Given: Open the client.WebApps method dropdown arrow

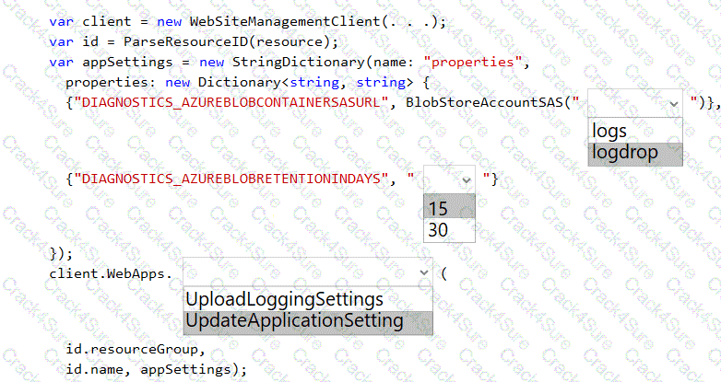Looking at the screenshot, I should (x=423, y=273).
